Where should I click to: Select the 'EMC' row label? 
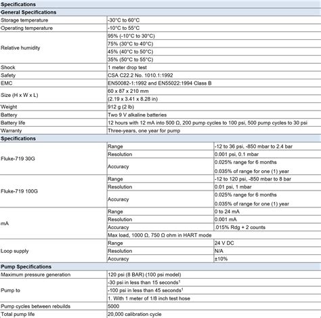tap(7, 83)
